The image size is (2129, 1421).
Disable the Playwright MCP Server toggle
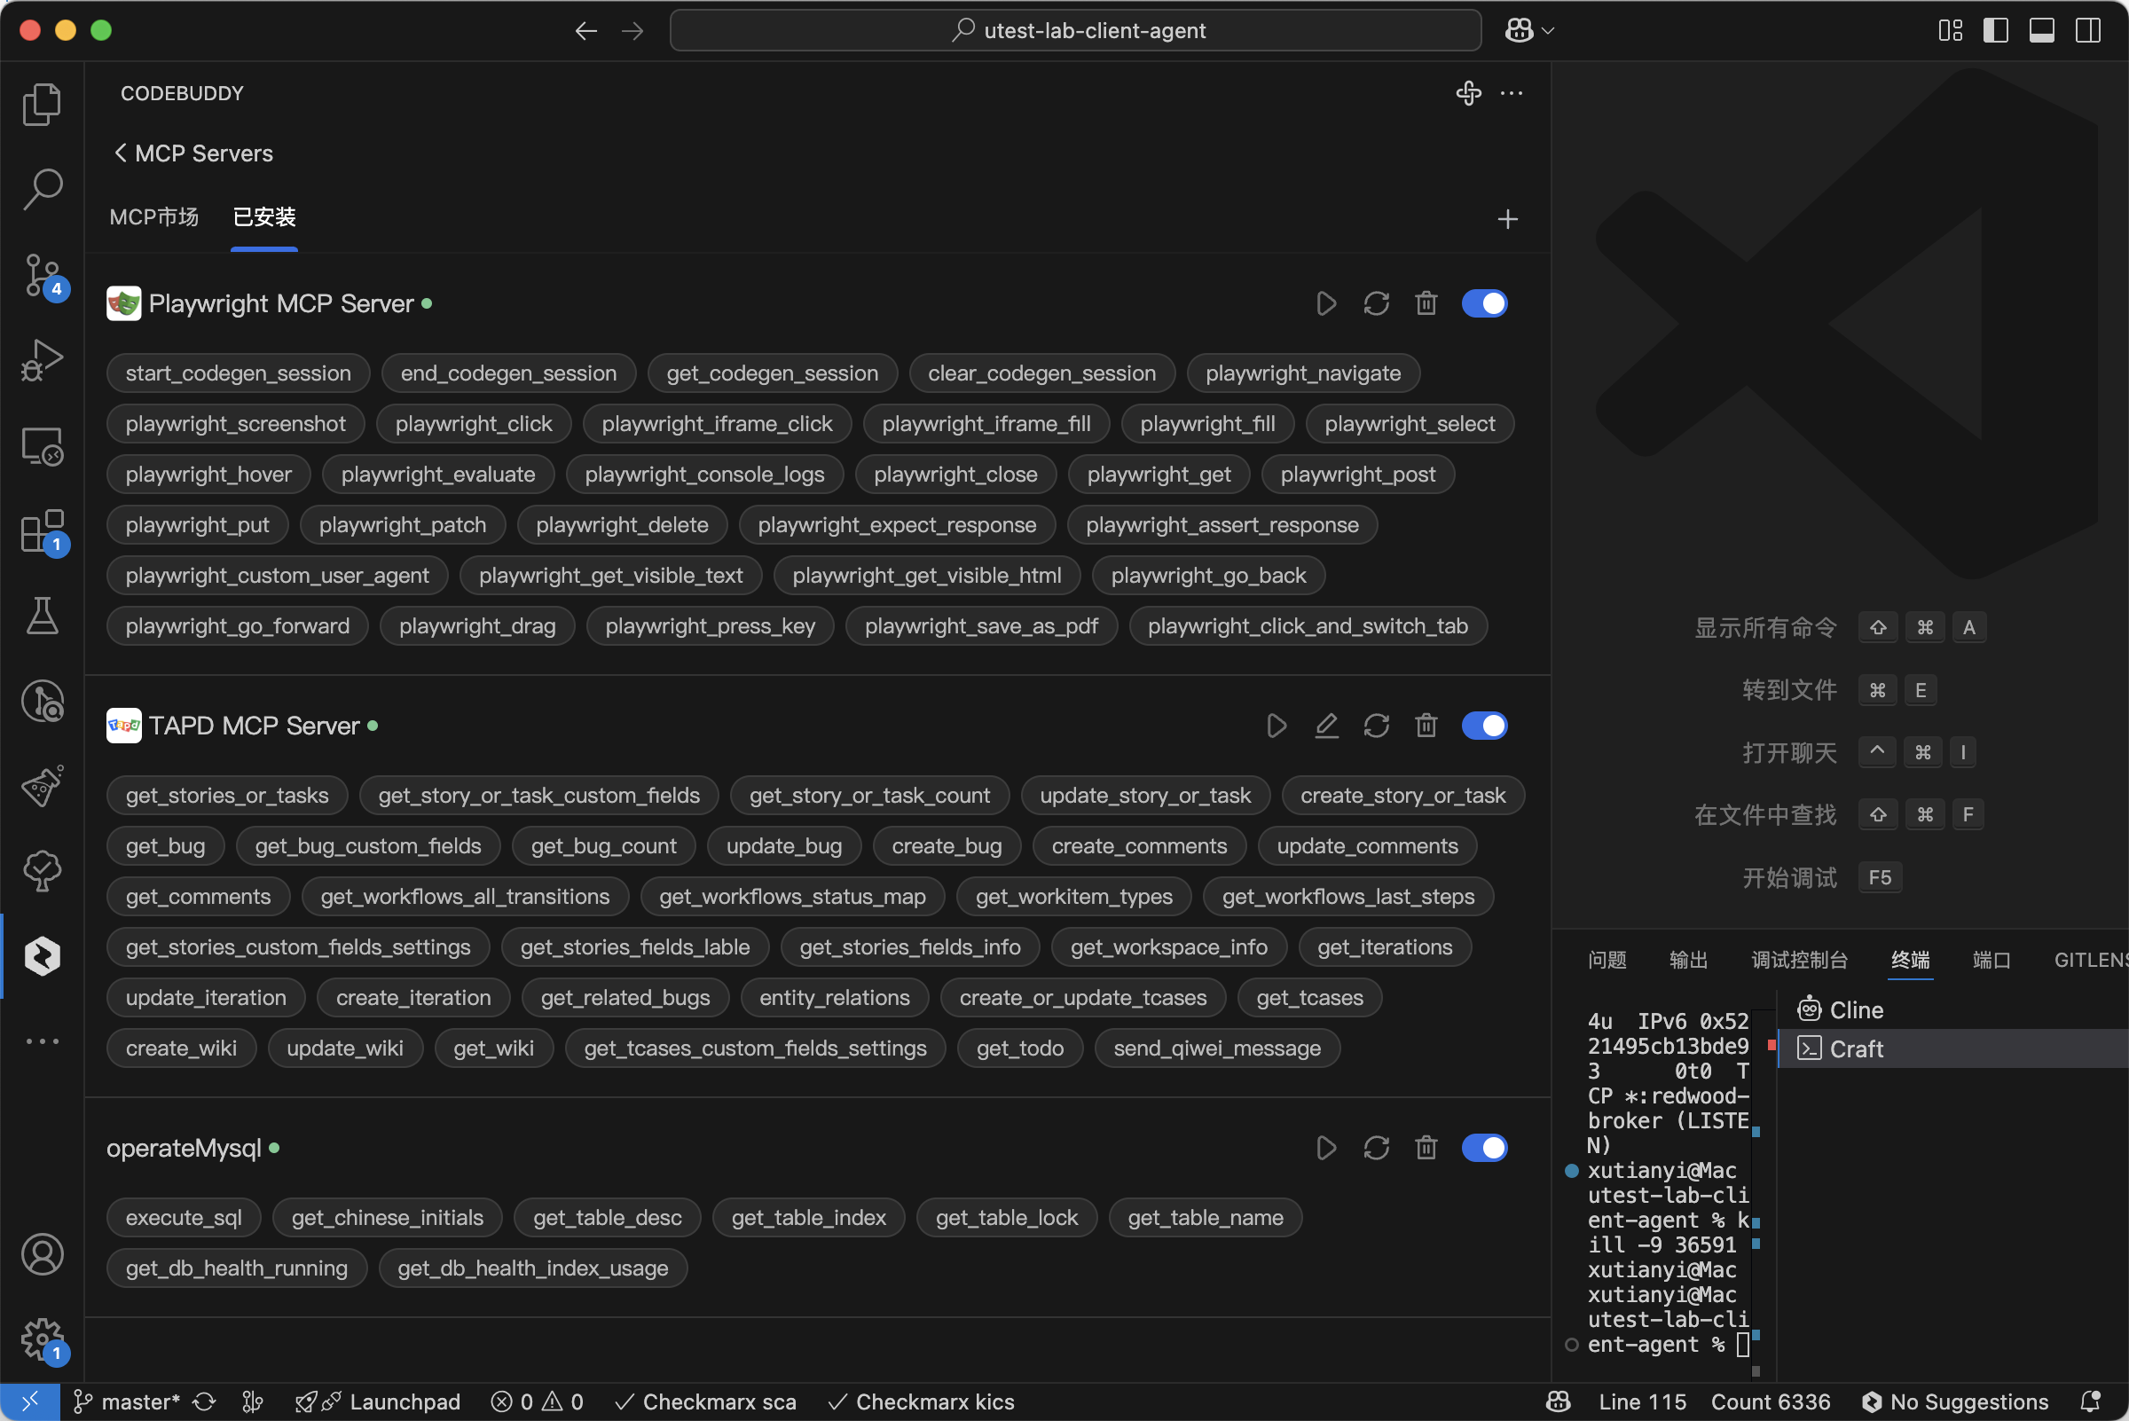[x=1484, y=303]
